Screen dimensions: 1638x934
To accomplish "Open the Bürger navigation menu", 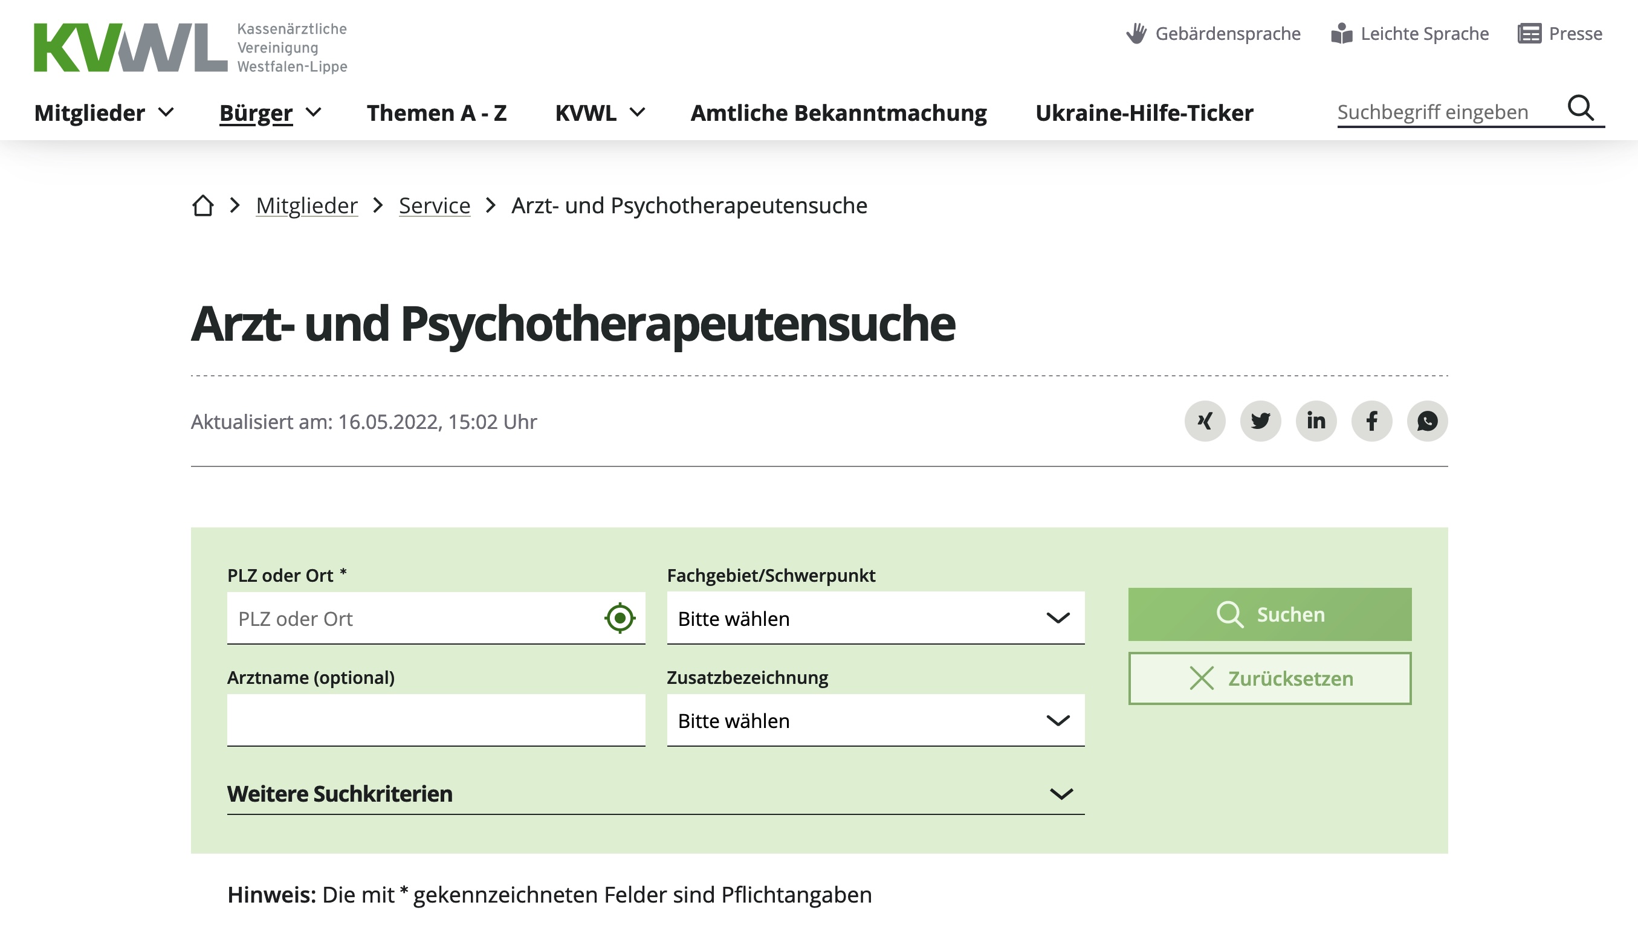I will (x=270, y=113).
